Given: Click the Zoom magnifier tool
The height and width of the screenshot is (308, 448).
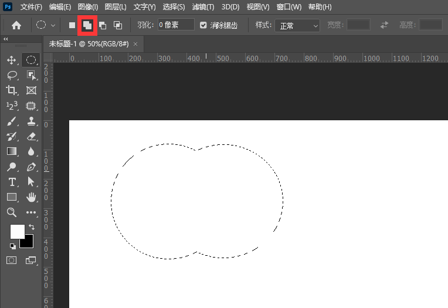Looking at the screenshot, I should (11, 212).
